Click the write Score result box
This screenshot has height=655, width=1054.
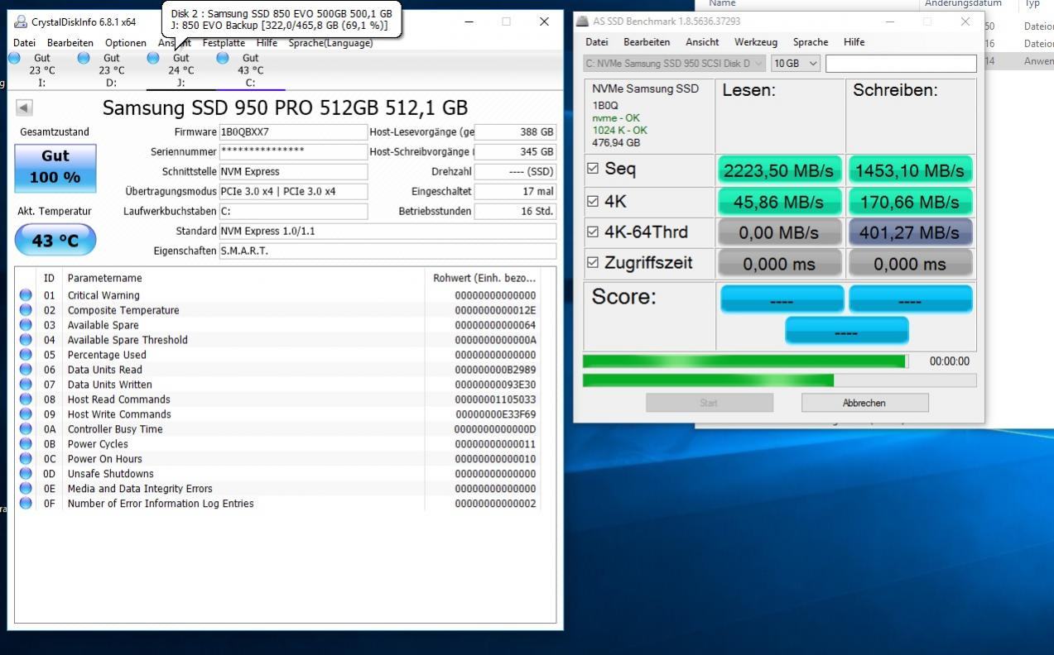tap(910, 300)
